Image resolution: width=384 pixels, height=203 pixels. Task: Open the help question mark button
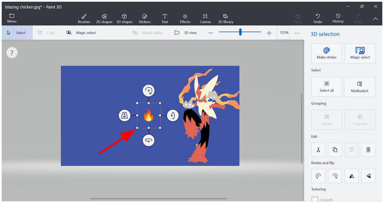(x=12, y=53)
